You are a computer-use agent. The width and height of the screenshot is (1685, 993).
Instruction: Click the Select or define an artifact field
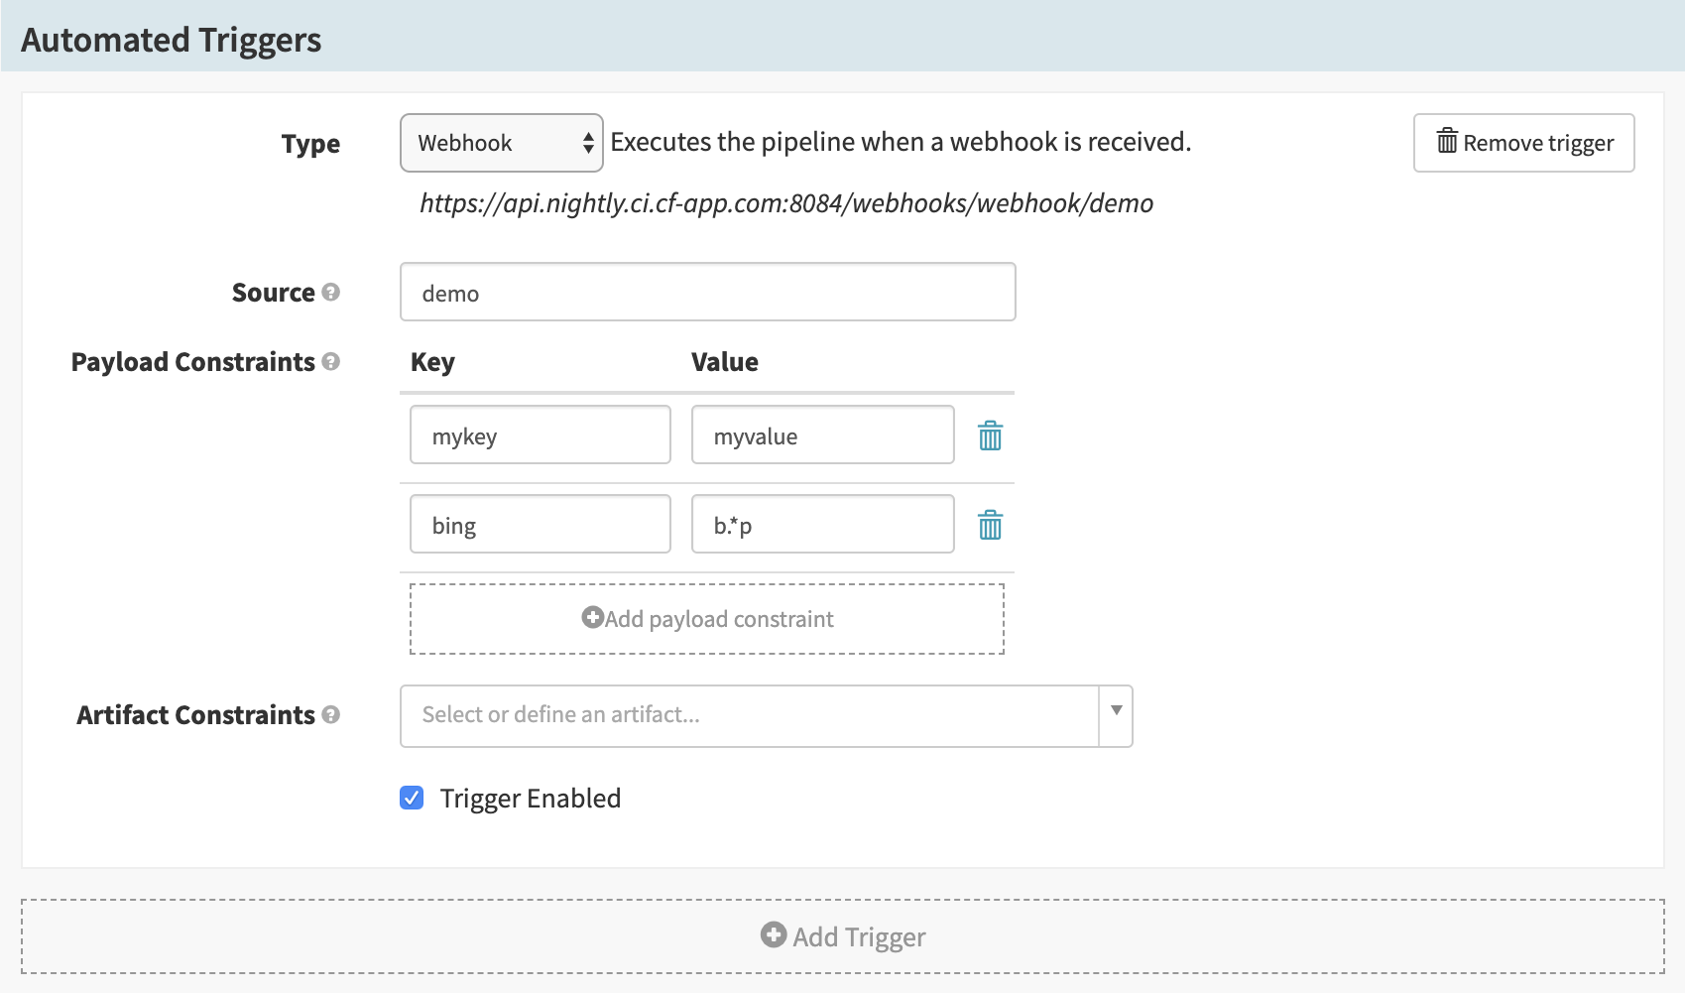[749, 715]
